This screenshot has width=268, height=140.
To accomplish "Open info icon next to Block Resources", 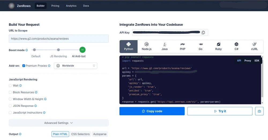I will [x=36, y=92].
